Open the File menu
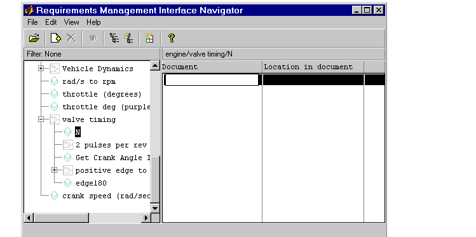Image resolution: width=476 pixels, height=237 pixels. pos(32,22)
